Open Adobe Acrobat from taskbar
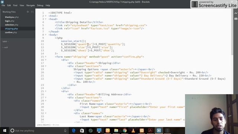The image size is (238, 134). tap(150, 131)
